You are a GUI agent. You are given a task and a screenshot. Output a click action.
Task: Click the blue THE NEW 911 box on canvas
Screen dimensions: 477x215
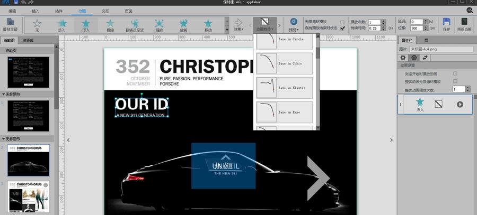pyautogui.click(x=223, y=165)
